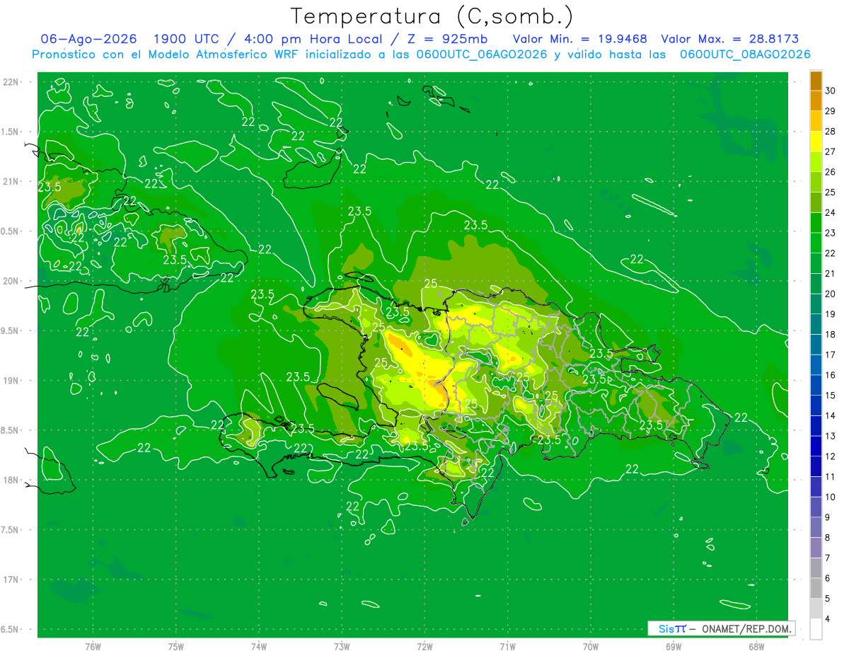
Task: Click the dark blue colorbar segment between 12 and 13
Action: coord(816,446)
